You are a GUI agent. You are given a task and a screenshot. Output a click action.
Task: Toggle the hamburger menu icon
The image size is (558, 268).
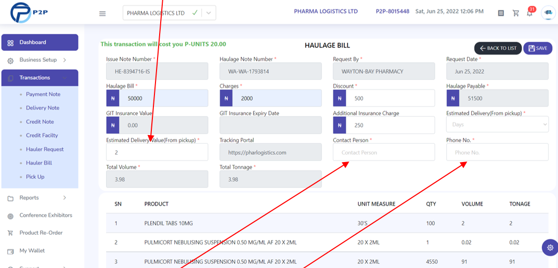tap(102, 14)
